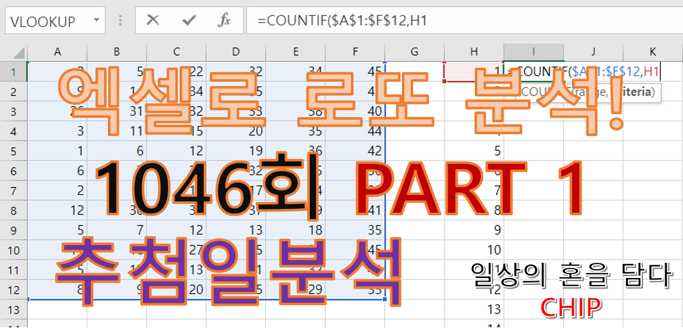Click into the formula bar COUNTIF text

341,20
